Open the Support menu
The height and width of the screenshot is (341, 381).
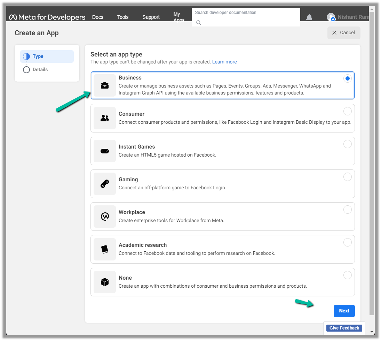tap(151, 17)
